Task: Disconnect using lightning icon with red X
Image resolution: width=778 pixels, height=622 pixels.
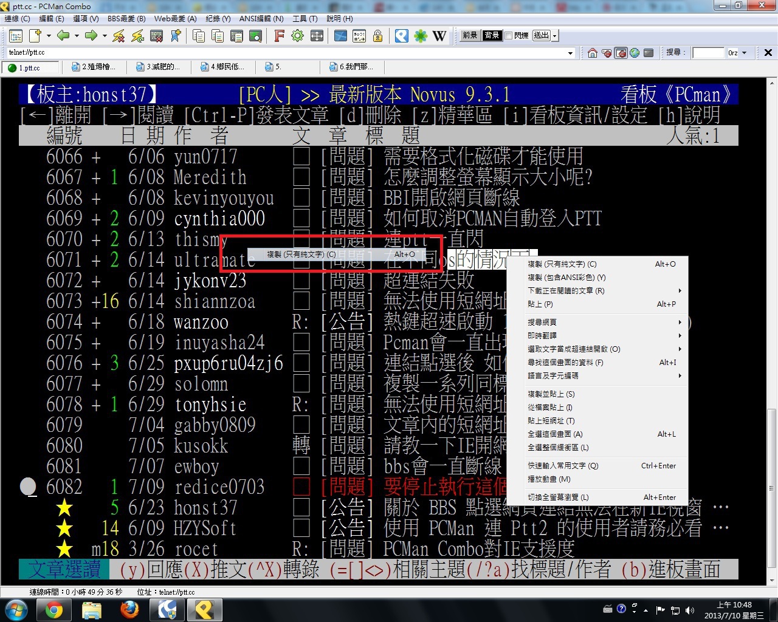Action: [x=119, y=36]
